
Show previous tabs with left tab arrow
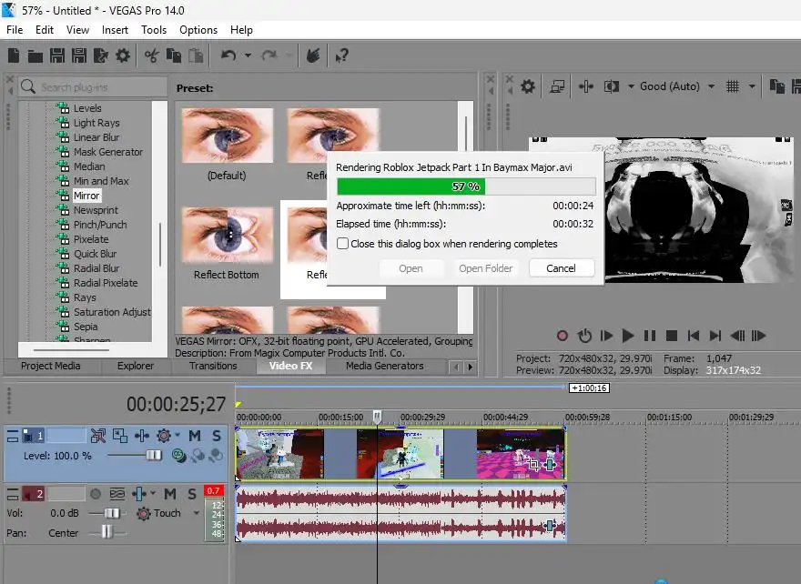[x=457, y=367]
